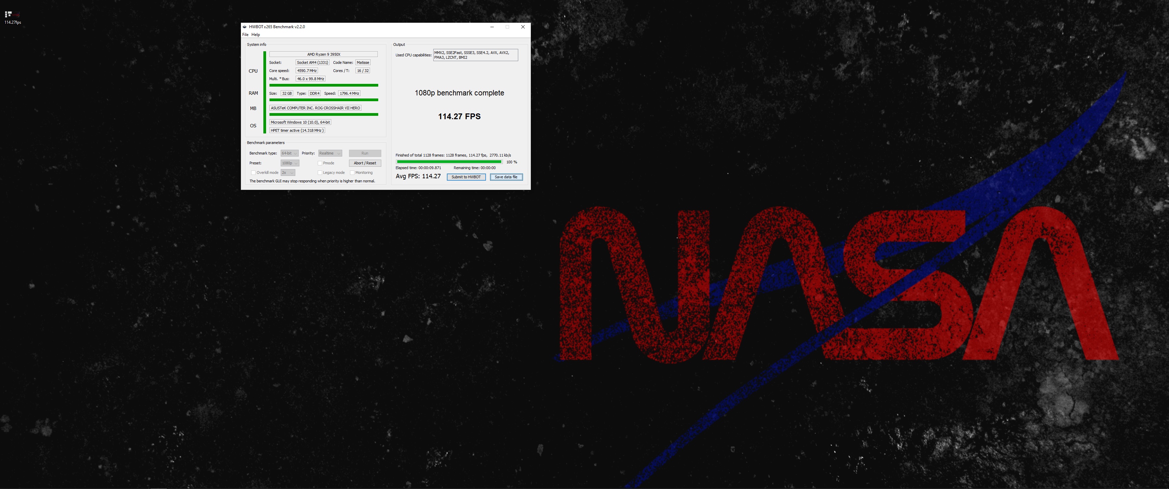1169x489 pixels.
Task: Toggle the Monitoring checkbox
Action: (352, 173)
